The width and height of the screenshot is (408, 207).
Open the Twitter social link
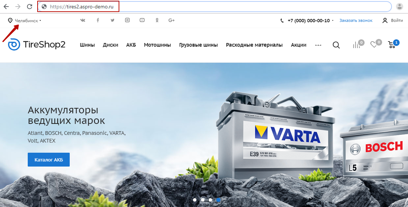point(112,20)
